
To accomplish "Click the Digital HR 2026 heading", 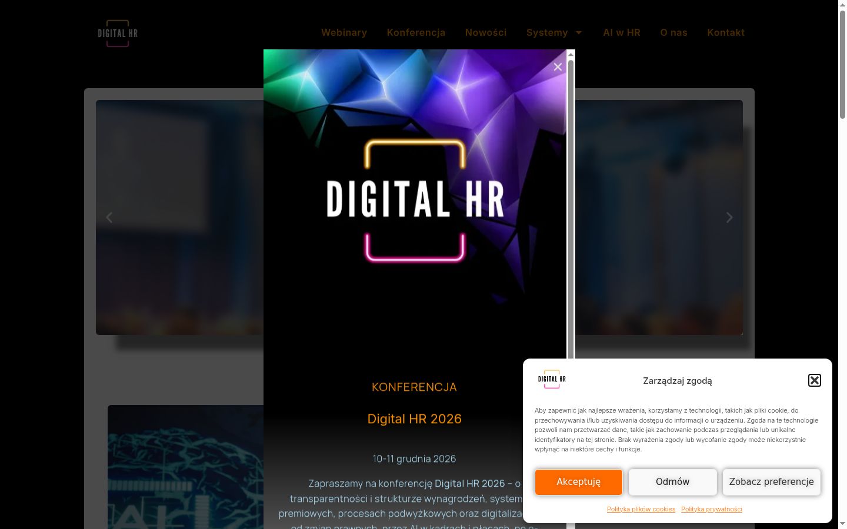I will coord(415,418).
